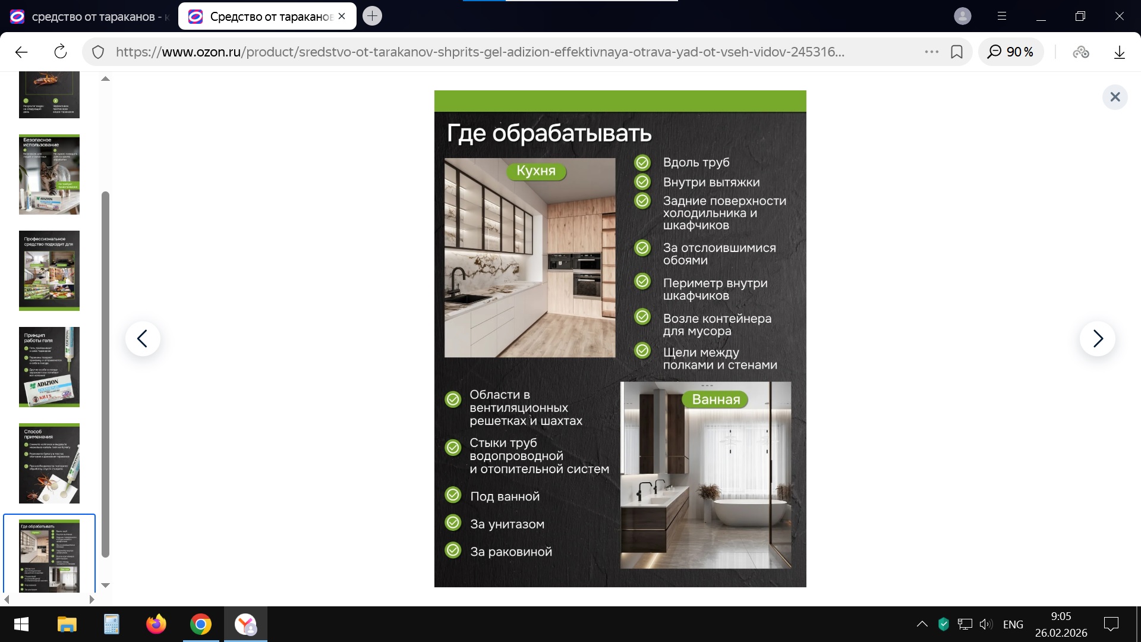The image size is (1141, 642).
Task: Reload the current Ozon page
Action: pos(60,52)
